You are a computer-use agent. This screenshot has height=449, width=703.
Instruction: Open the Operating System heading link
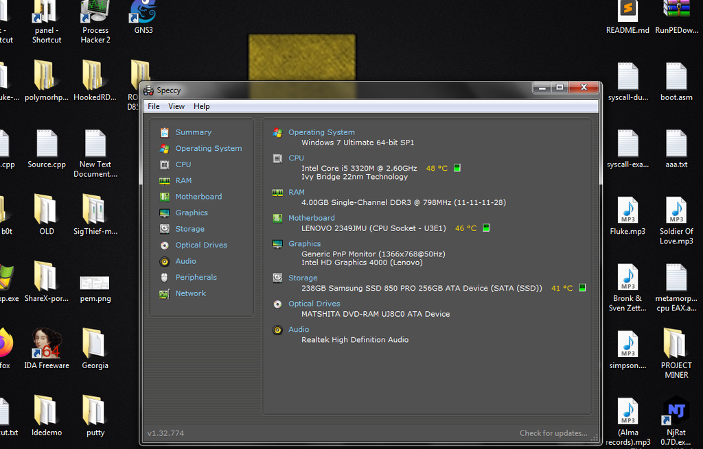tap(321, 132)
